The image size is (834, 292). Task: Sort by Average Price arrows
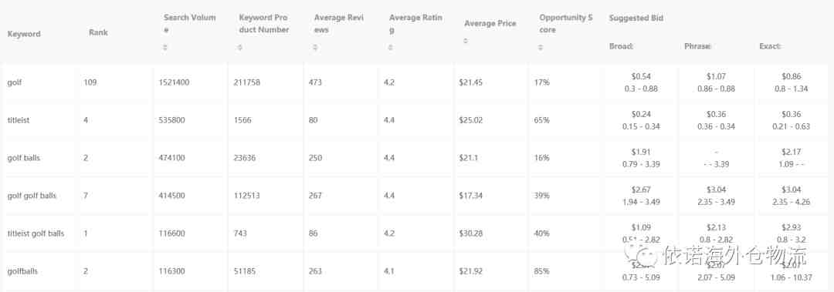click(x=466, y=40)
